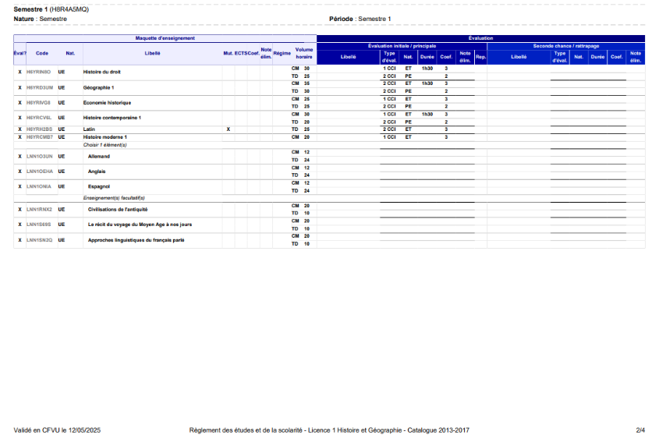The image size is (659, 442).
Task: Click 'Approches linguistiques du français parlé' label
Action: (136, 240)
